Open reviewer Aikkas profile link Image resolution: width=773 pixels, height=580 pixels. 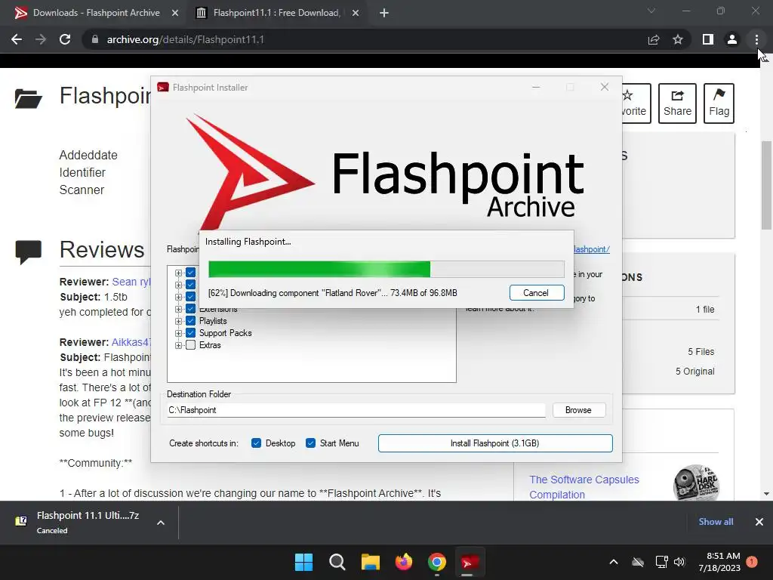(x=131, y=342)
